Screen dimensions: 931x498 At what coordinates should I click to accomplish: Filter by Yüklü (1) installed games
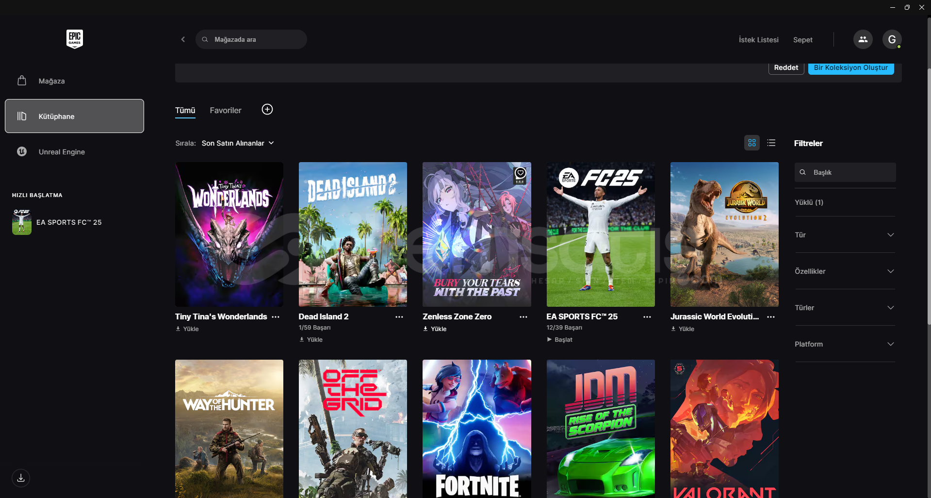point(809,202)
